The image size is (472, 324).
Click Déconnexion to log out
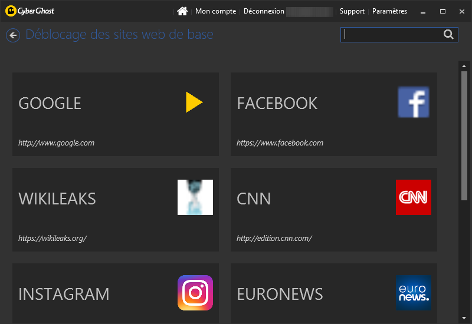click(x=264, y=11)
